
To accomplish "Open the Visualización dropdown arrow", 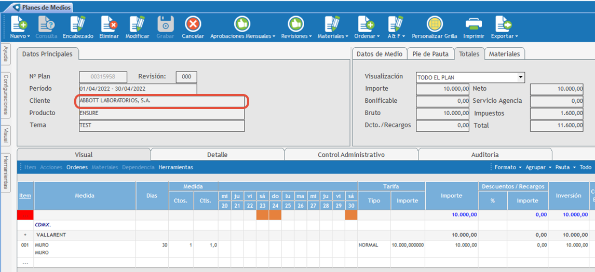I will point(520,77).
